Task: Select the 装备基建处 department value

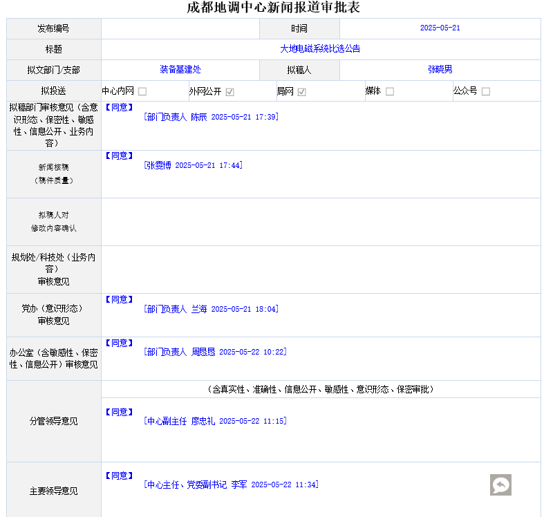Action: coord(180,70)
